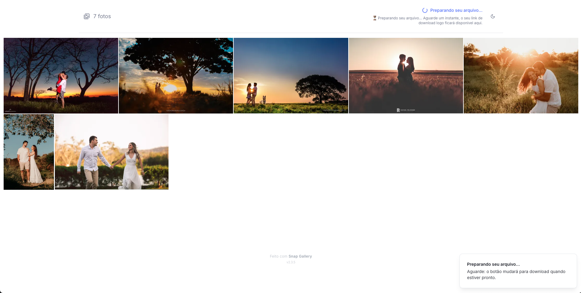The image size is (581, 293).
Task: Click the spinning loader icon in the header
Action: tap(425, 10)
